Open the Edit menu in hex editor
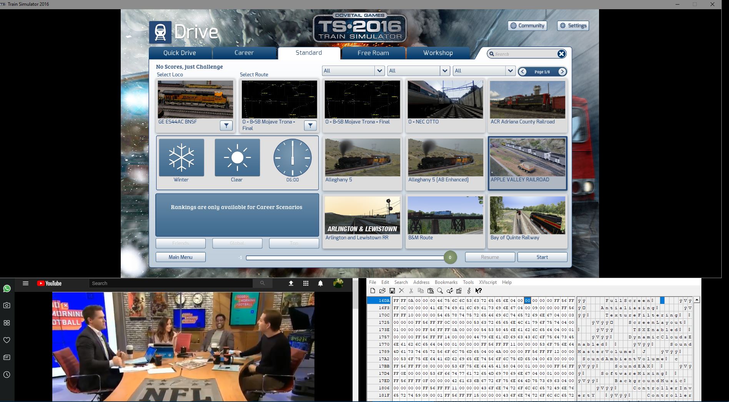729x402 pixels. [385, 282]
